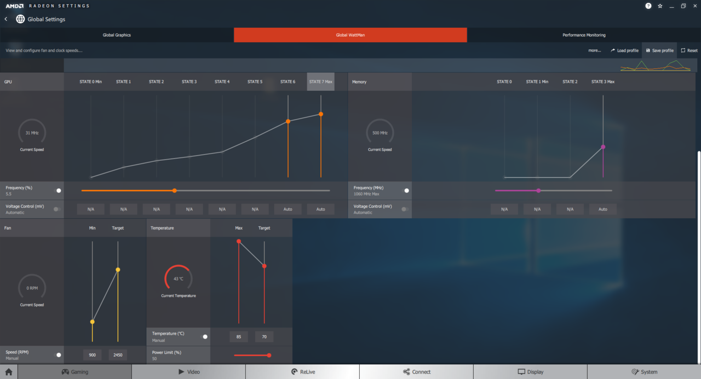Click Memory State 3 Auto voltage field
This screenshot has height=379, width=701.
coord(603,209)
